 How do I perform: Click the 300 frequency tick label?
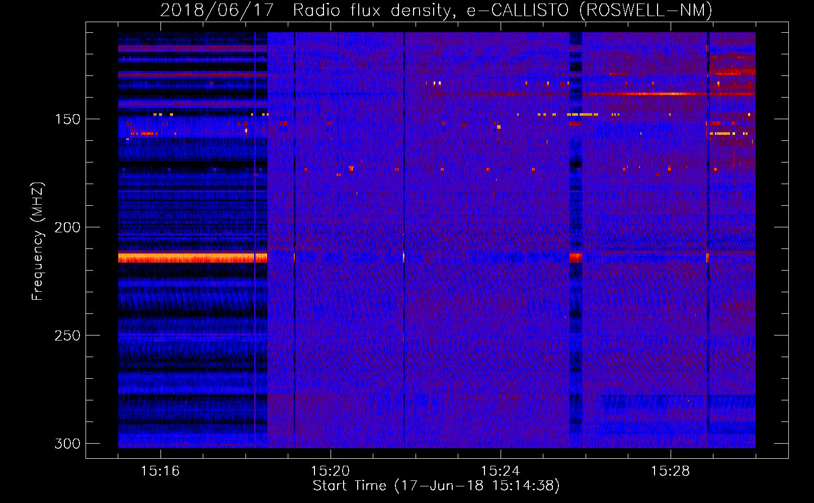pos(67,444)
